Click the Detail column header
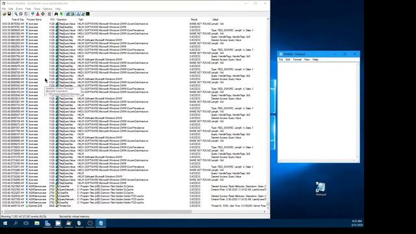Screen dimensions: 416x234 coord(215,19)
